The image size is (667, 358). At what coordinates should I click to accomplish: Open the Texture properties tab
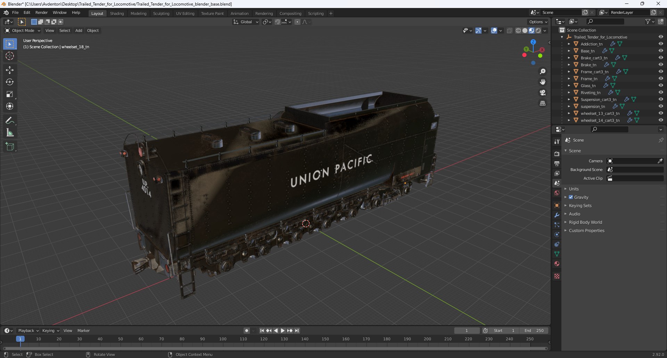pyautogui.click(x=557, y=276)
